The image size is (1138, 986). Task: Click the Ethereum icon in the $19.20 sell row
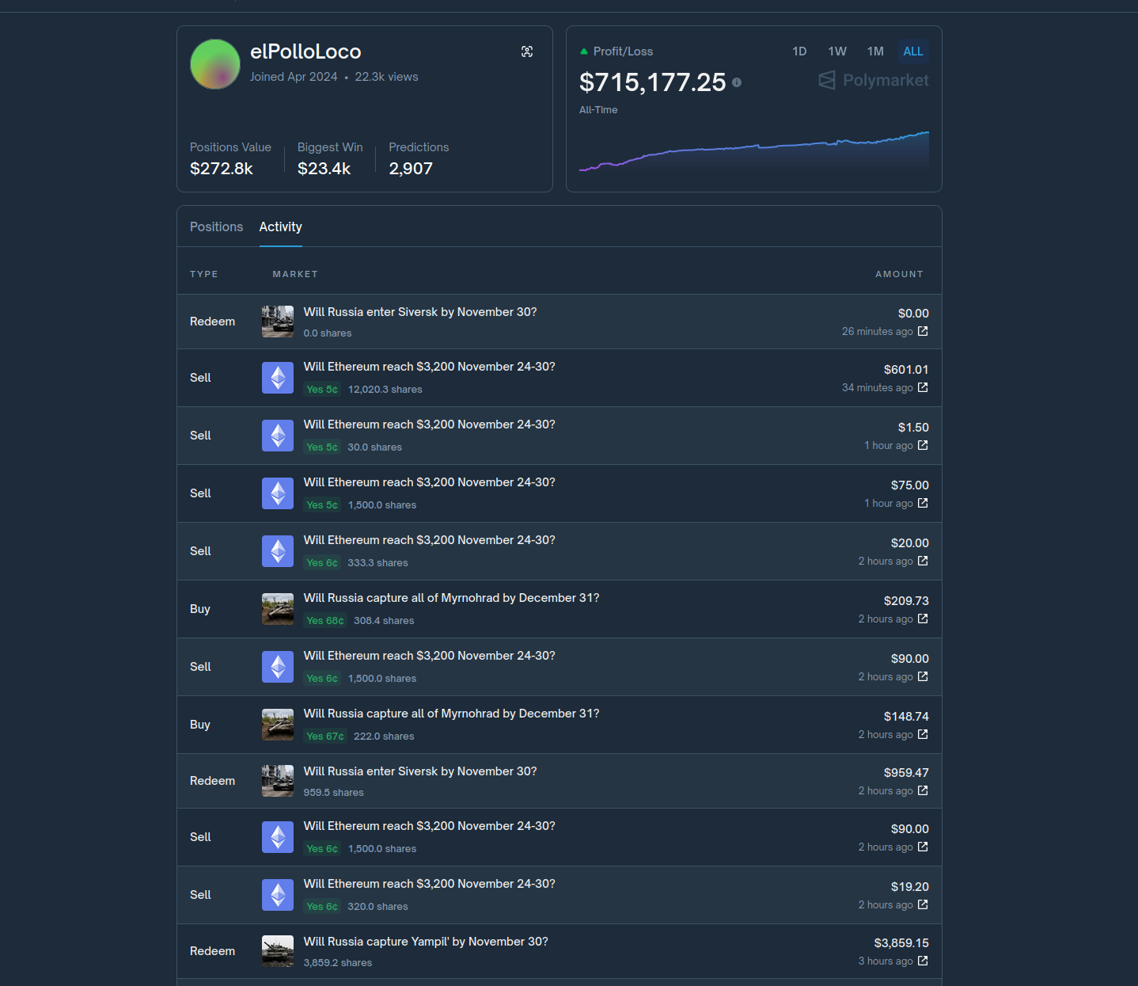pos(278,895)
